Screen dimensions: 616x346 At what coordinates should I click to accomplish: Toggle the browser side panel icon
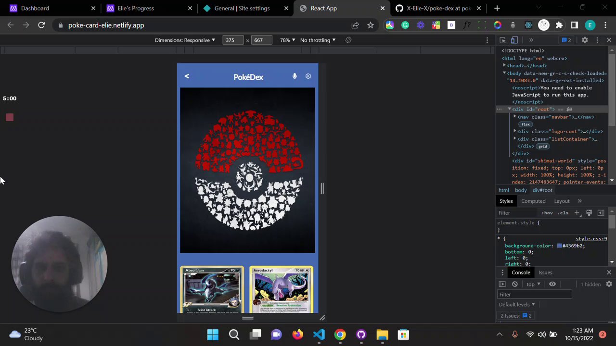click(x=575, y=25)
